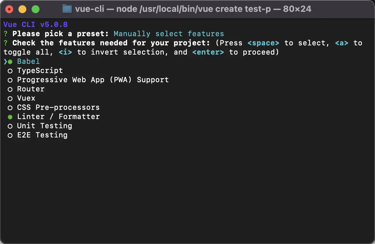Select the Router feature label
Screen dimensions: 375x244
click(x=31, y=89)
